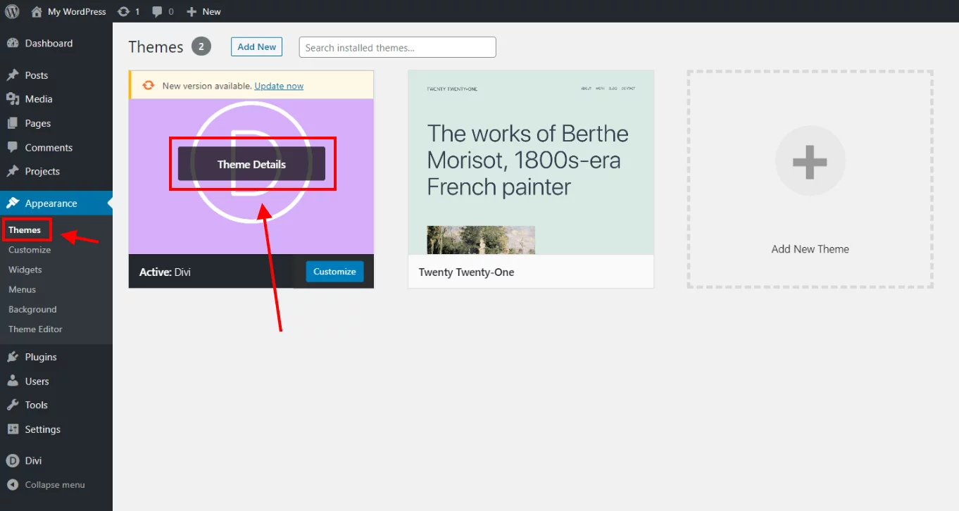Click the Settings sliders icon

point(13,429)
